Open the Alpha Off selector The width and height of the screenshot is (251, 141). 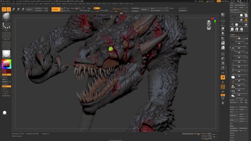pos(6,36)
